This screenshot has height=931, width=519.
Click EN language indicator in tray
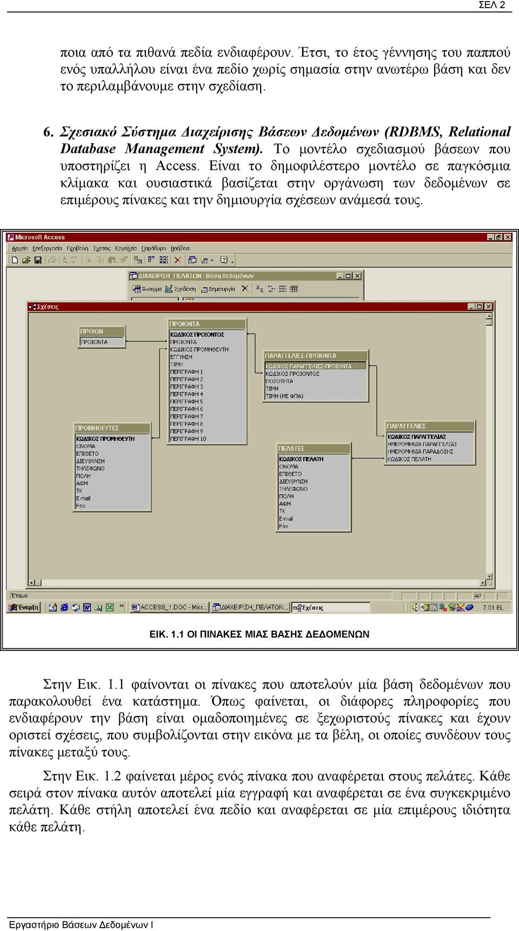433,607
